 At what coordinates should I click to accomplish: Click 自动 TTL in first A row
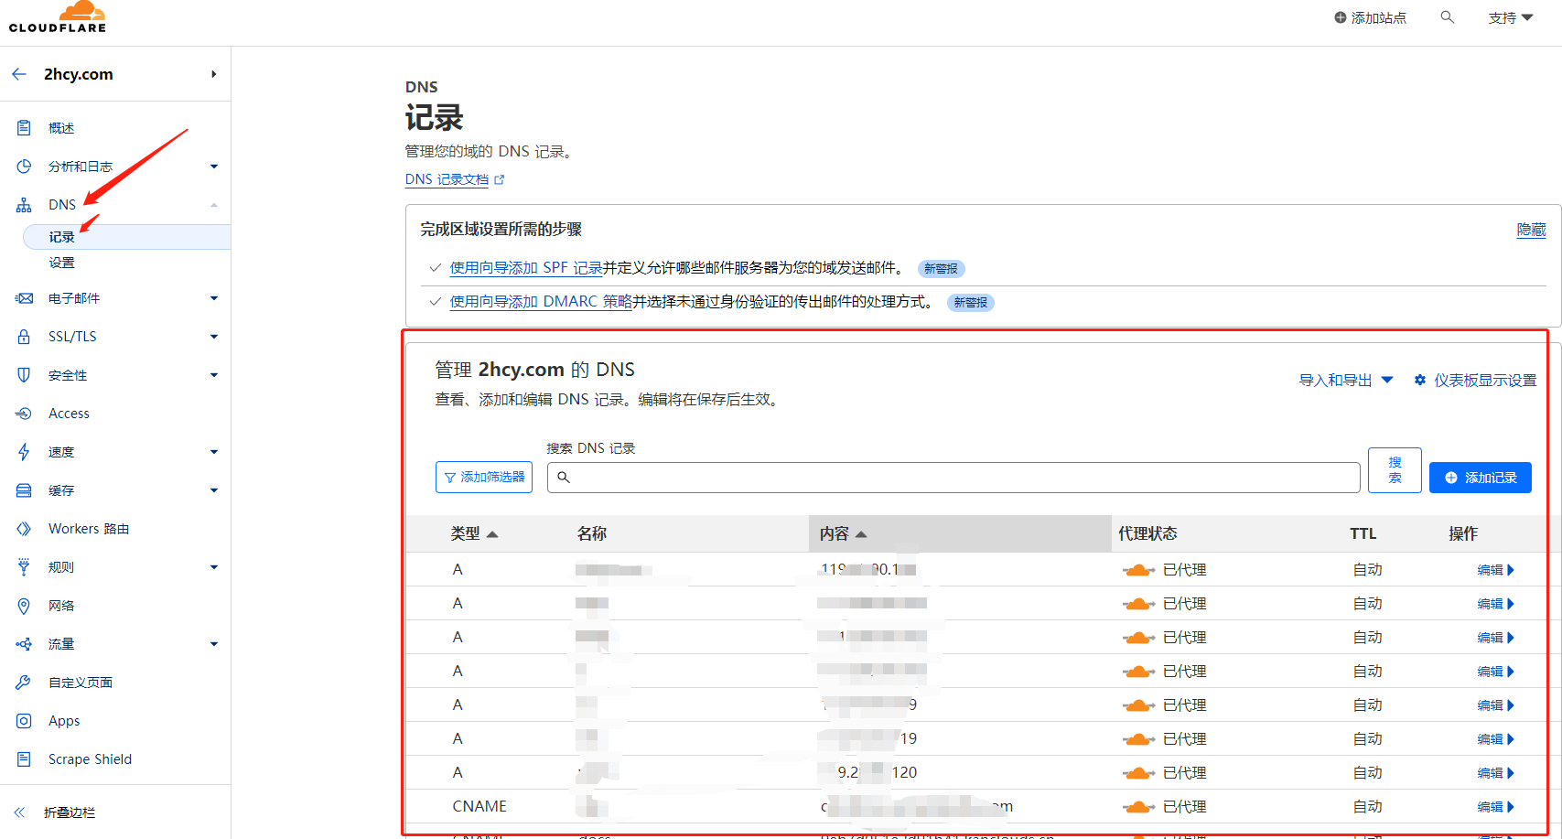coord(1368,570)
